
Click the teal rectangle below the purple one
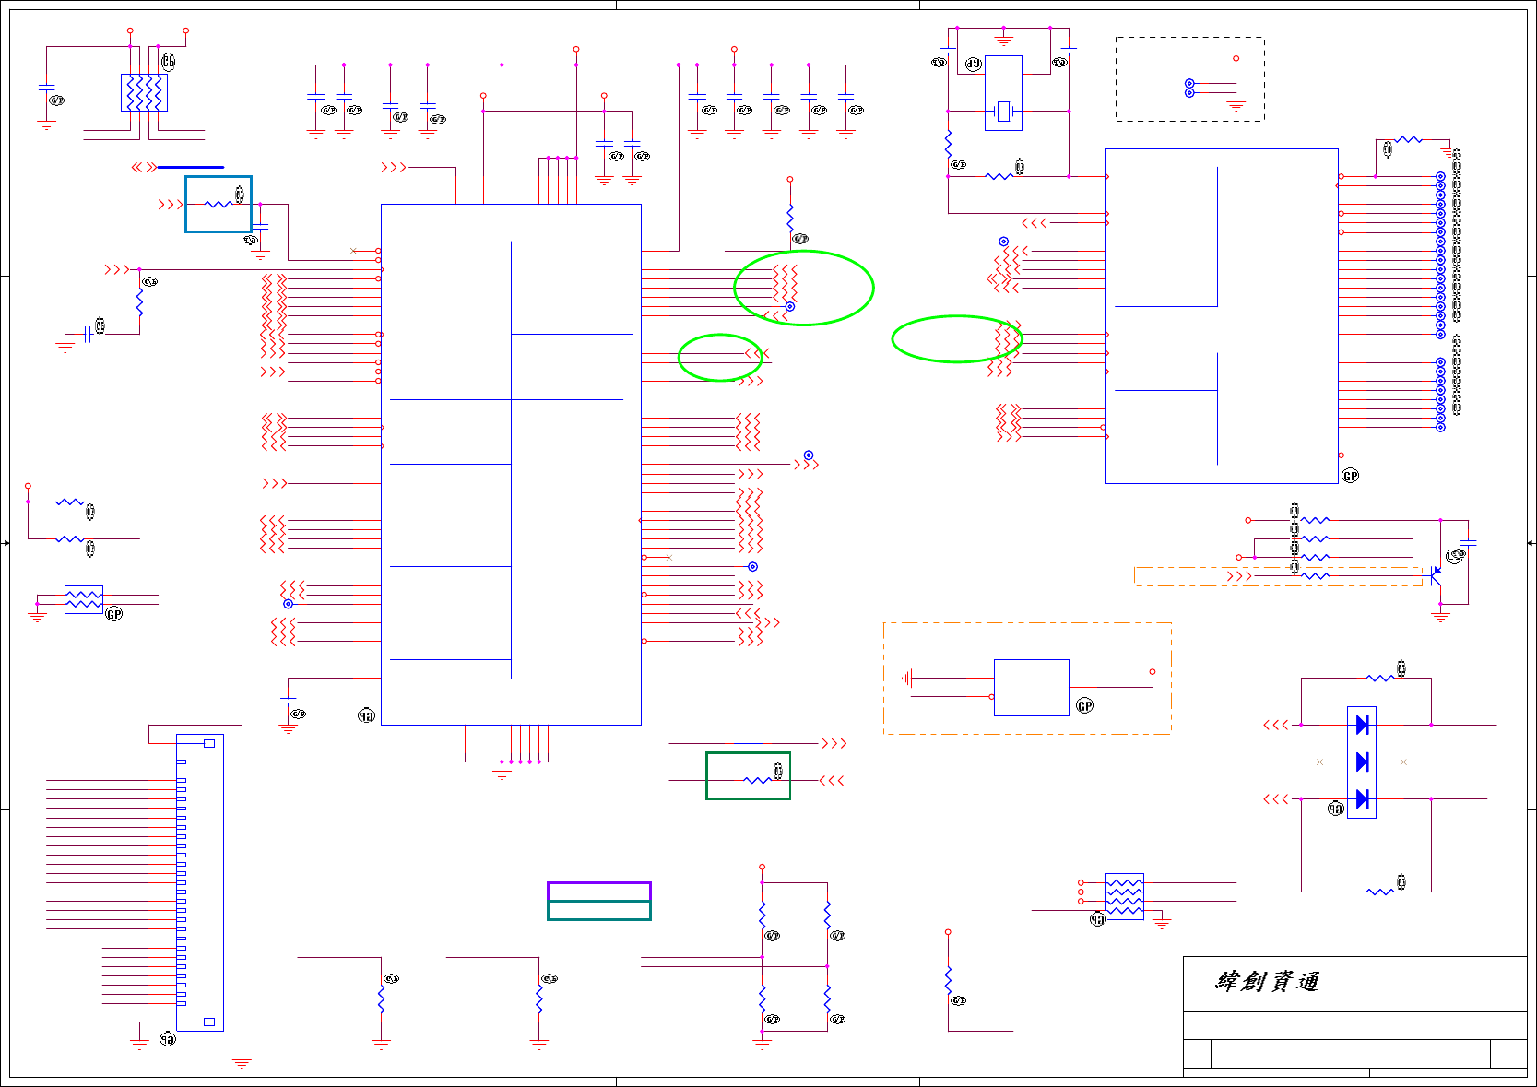(599, 911)
